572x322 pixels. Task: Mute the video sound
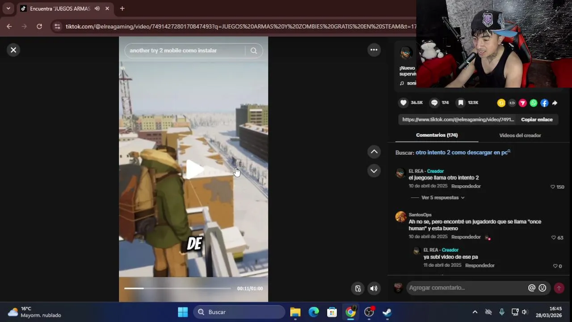click(x=374, y=288)
